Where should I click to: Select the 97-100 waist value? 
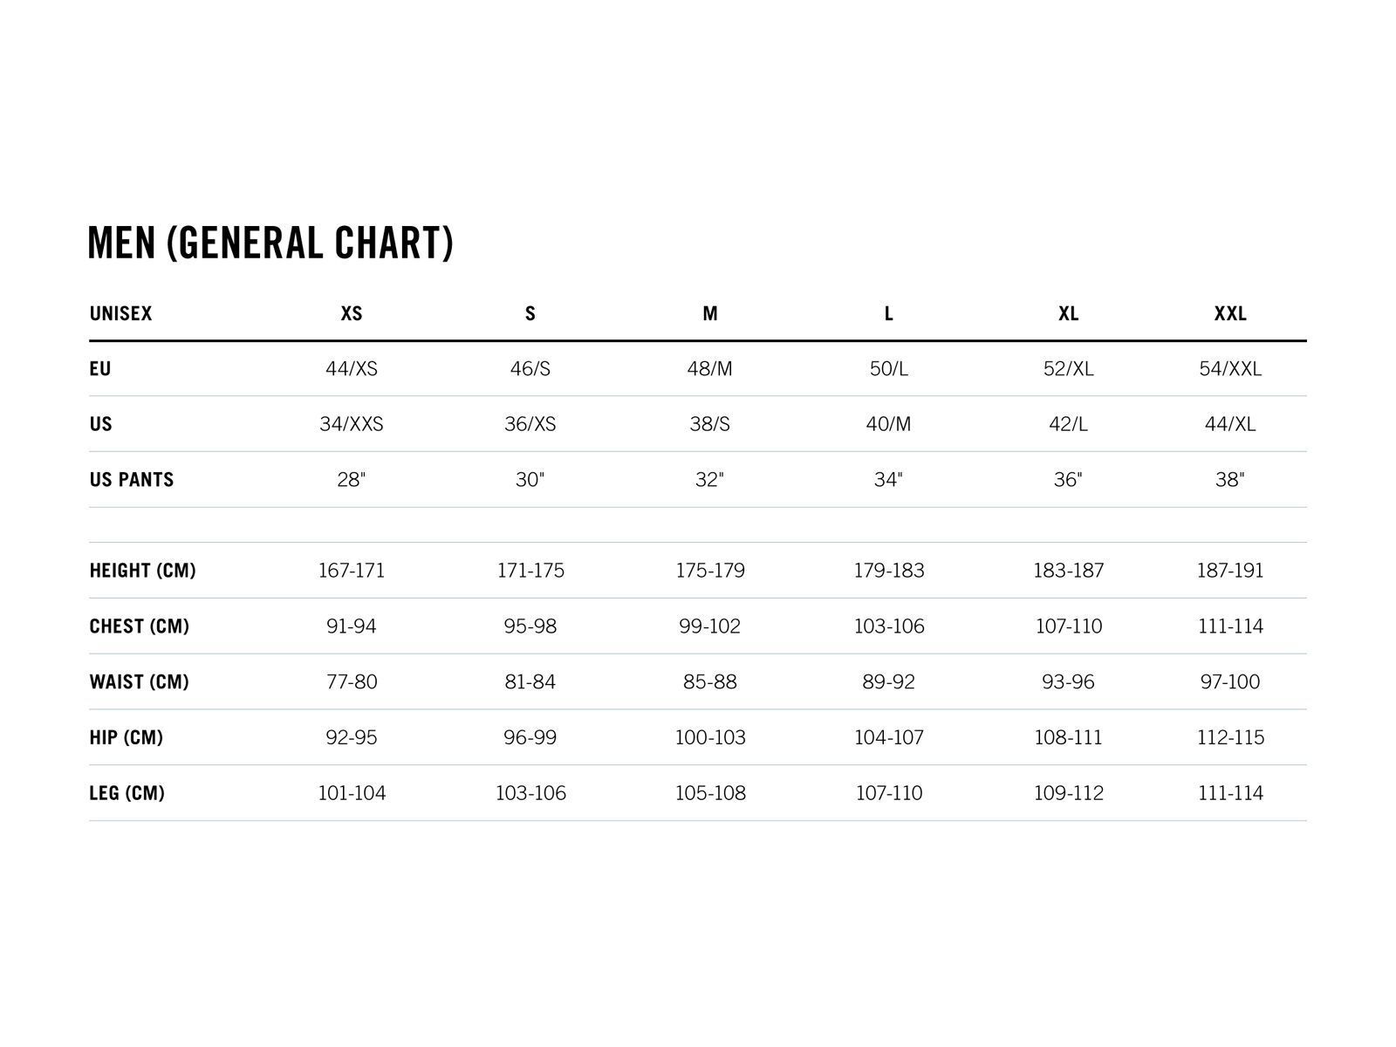[1230, 681]
